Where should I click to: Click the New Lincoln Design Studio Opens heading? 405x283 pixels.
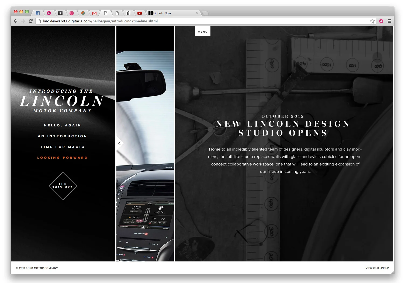(x=283, y=128)
